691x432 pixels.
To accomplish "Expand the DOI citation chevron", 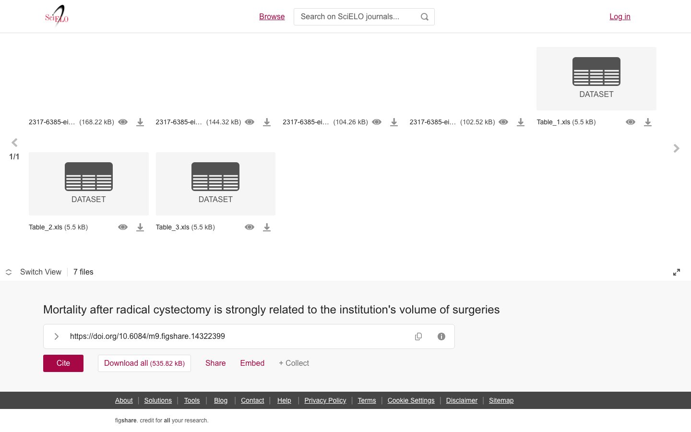I will tap(56, 336).
